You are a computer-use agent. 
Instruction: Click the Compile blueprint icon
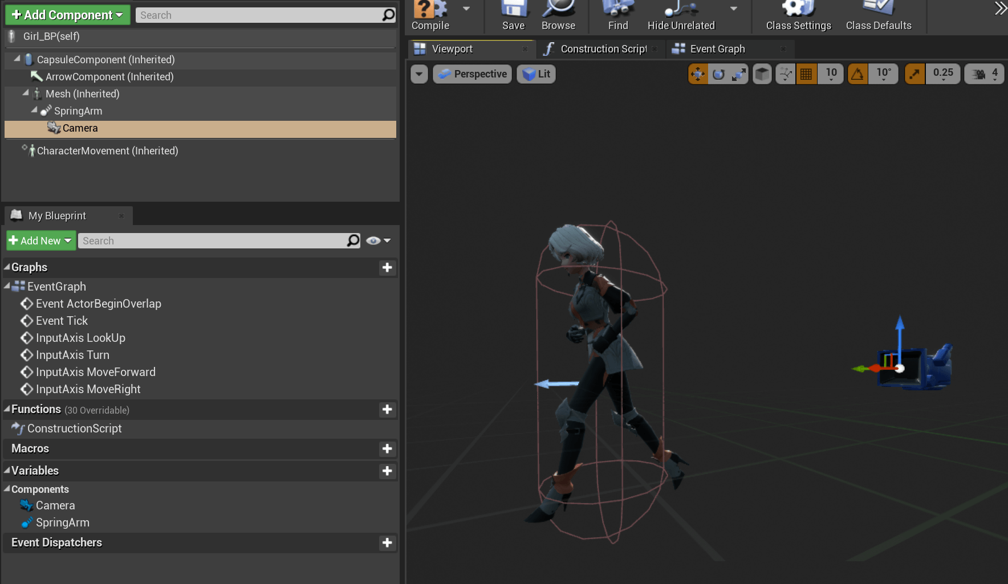(430, 10)
